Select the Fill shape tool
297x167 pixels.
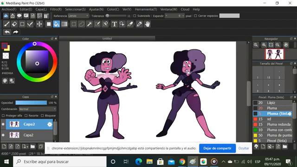(49, 24)
